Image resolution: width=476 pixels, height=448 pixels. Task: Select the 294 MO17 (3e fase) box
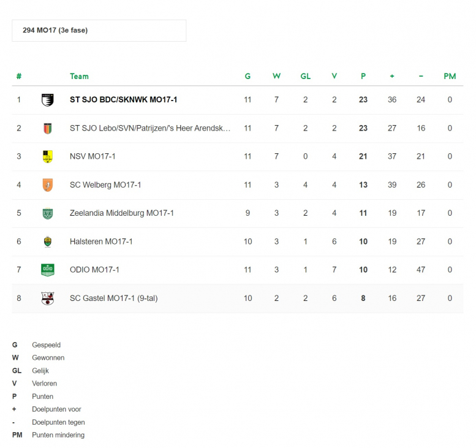(99, 31)
